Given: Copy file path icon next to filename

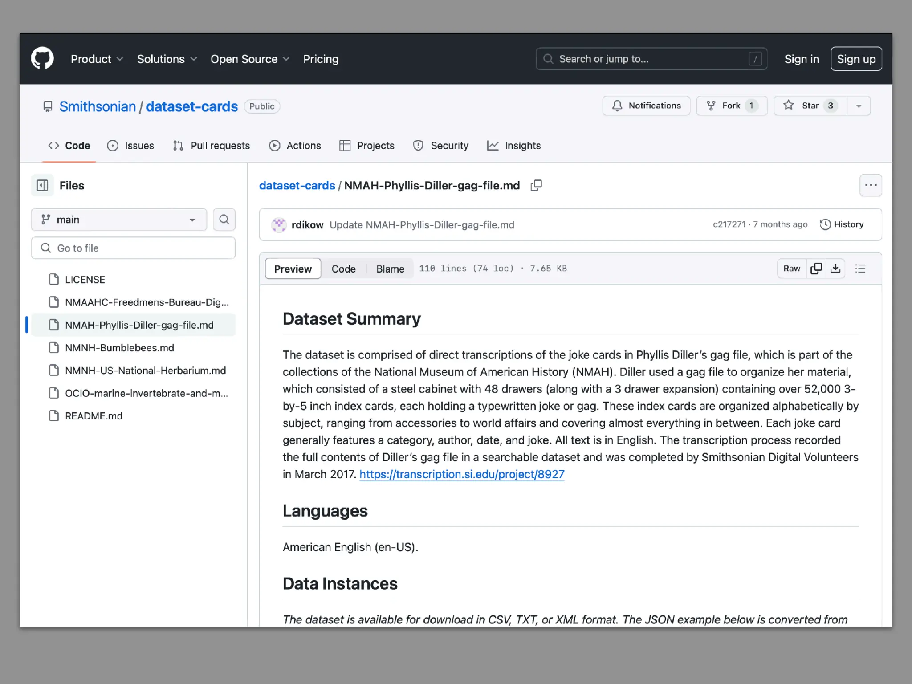Looking at the screenshot, I should [x=536, y=185].
